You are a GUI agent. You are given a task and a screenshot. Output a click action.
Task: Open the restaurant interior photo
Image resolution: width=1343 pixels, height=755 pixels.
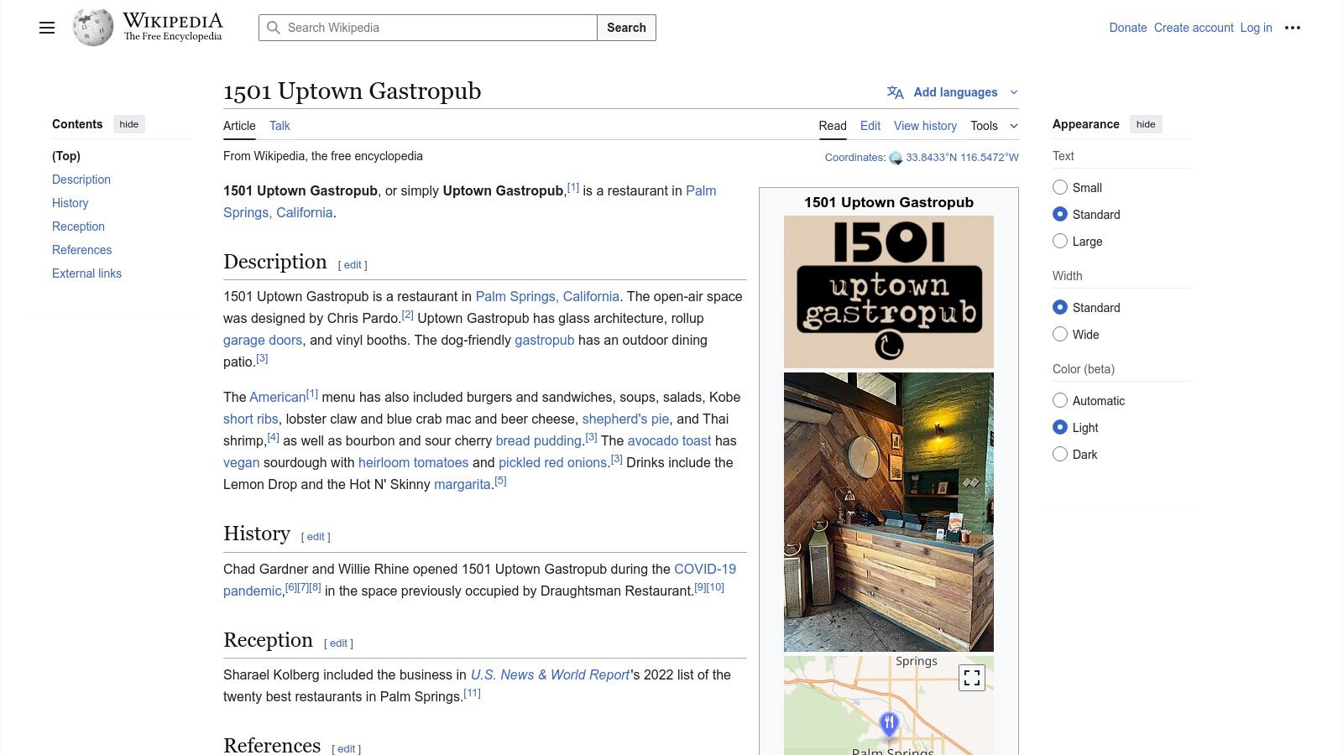889,512
